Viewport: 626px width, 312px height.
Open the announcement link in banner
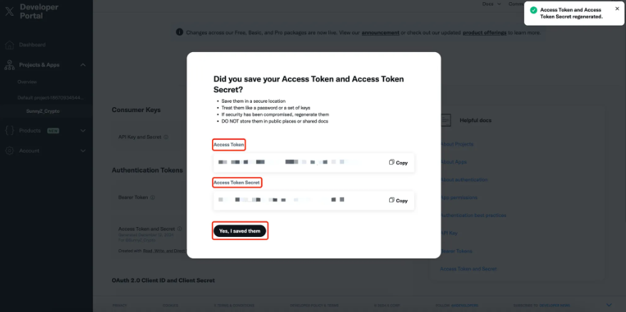pyautogui.click(x=380, y=33)
